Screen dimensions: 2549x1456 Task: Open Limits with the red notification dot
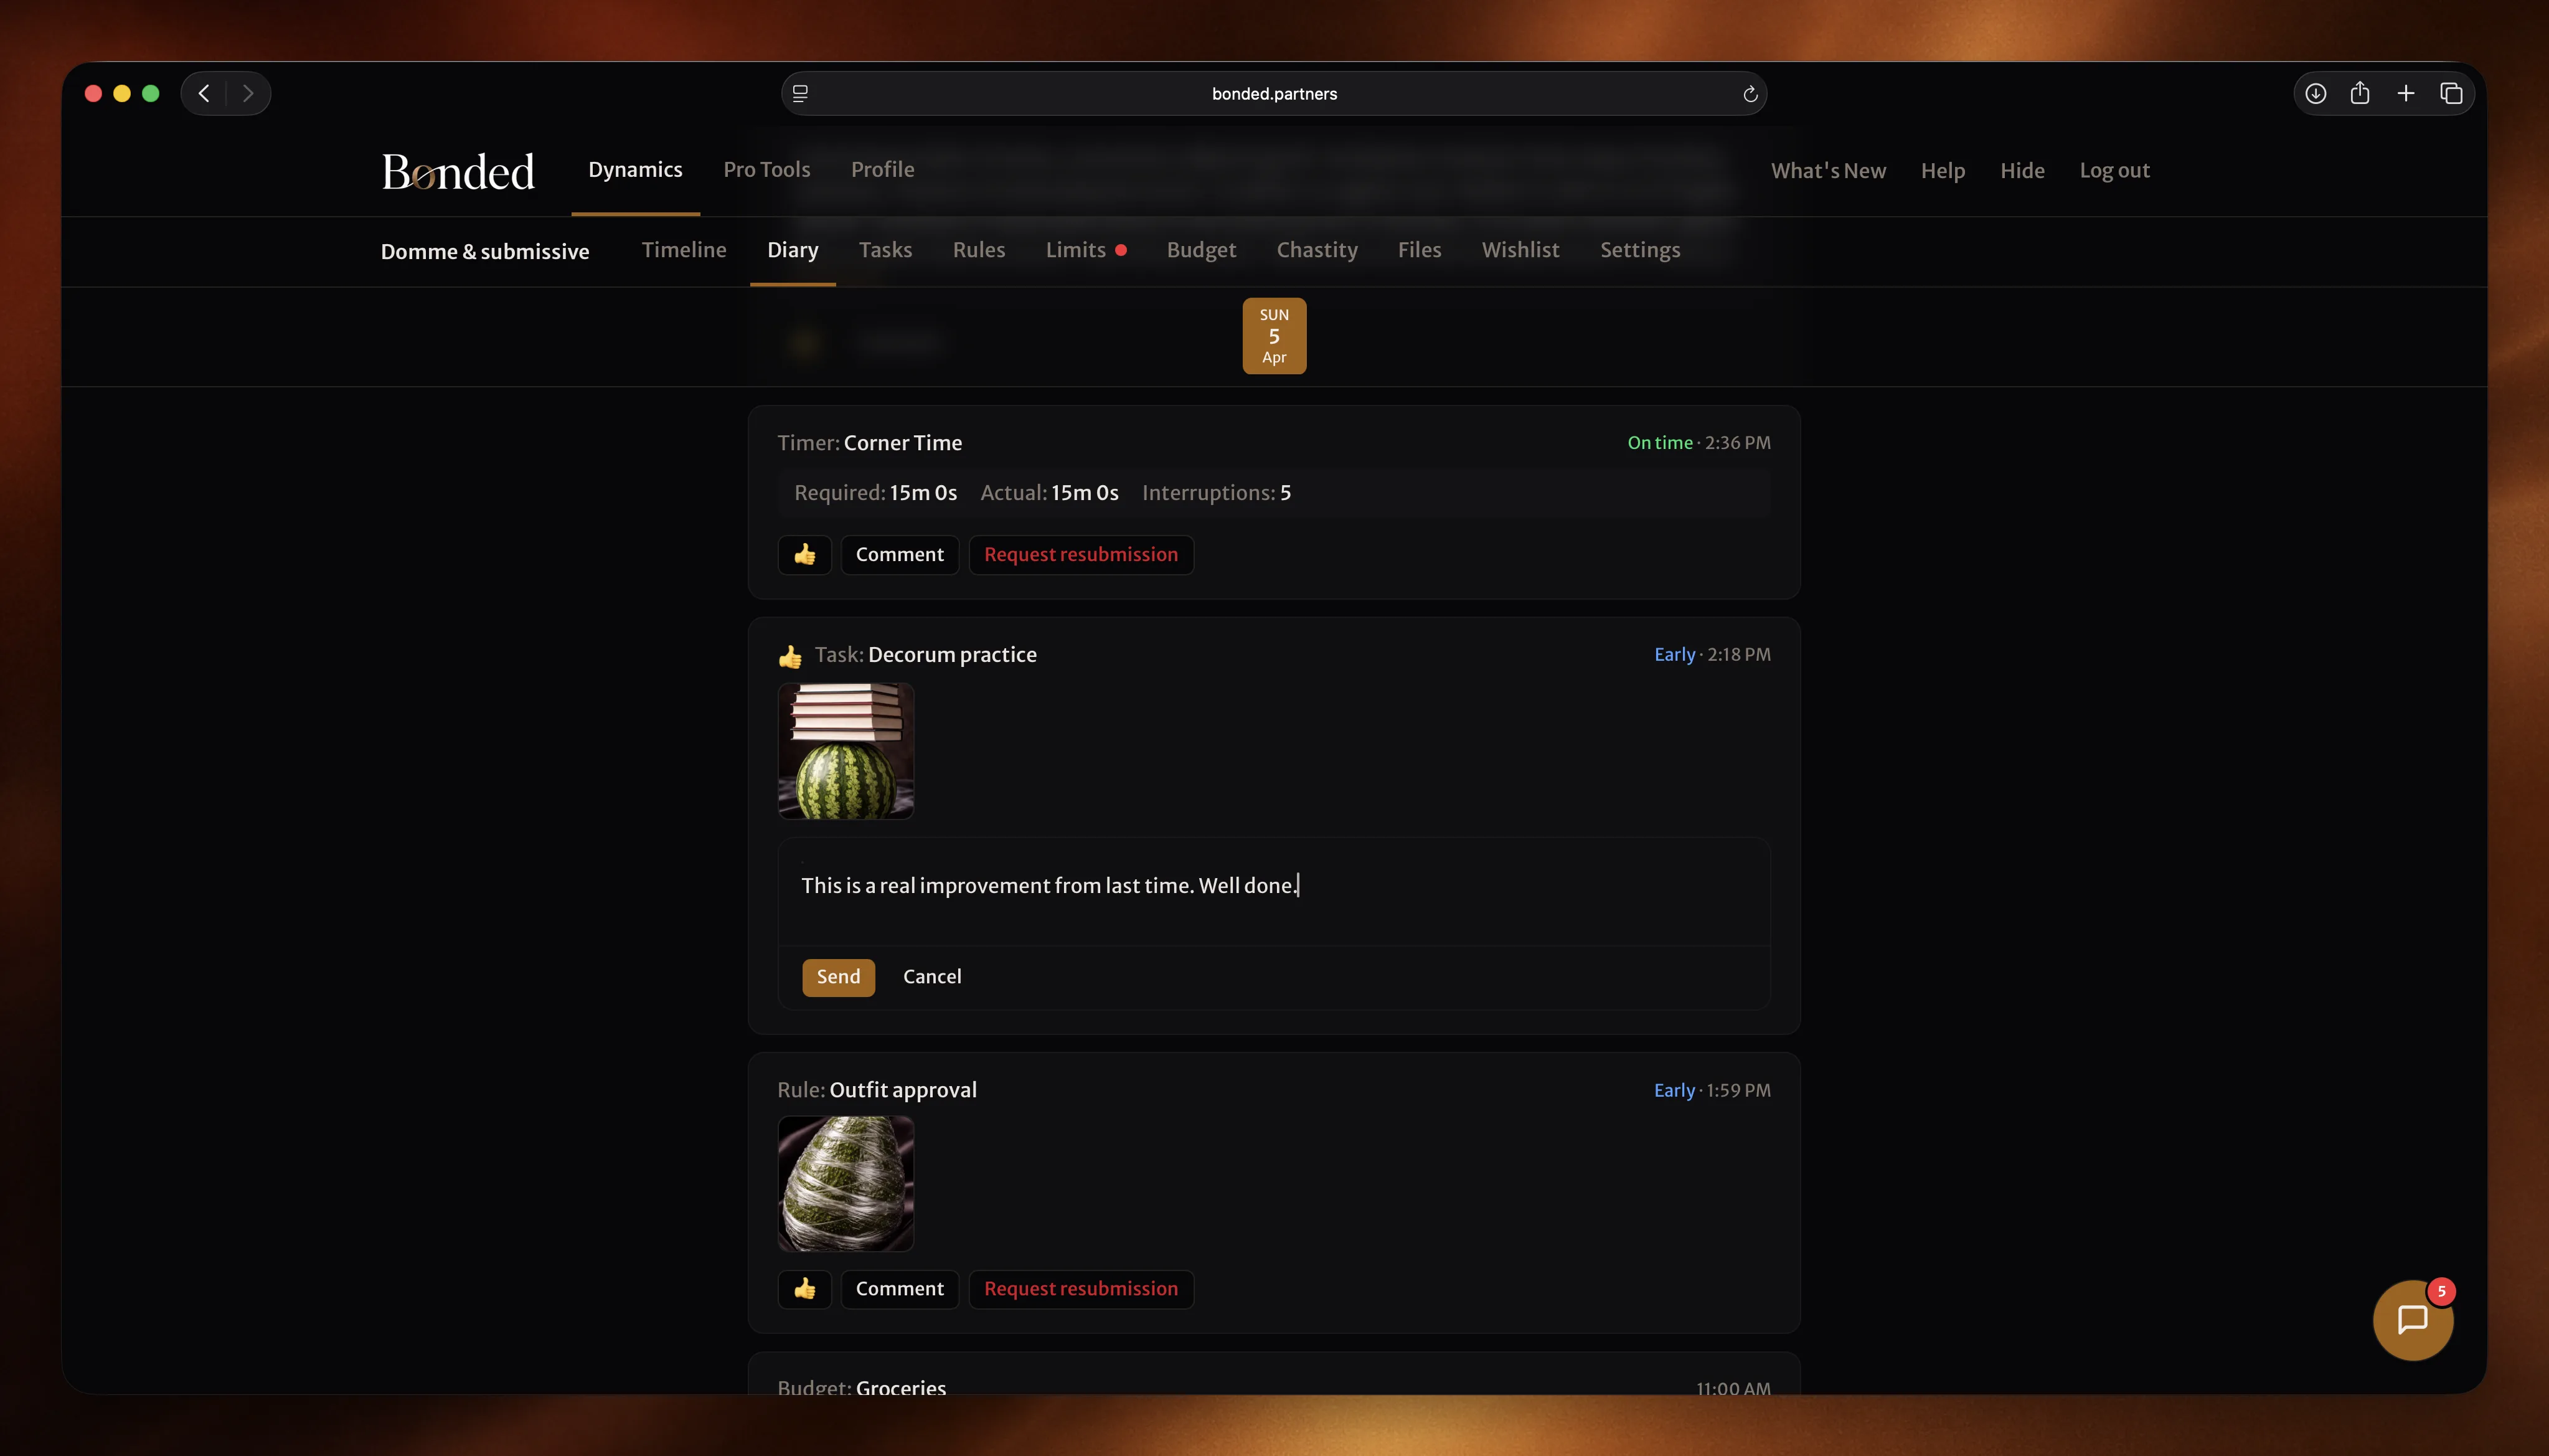coord(1086,250)
